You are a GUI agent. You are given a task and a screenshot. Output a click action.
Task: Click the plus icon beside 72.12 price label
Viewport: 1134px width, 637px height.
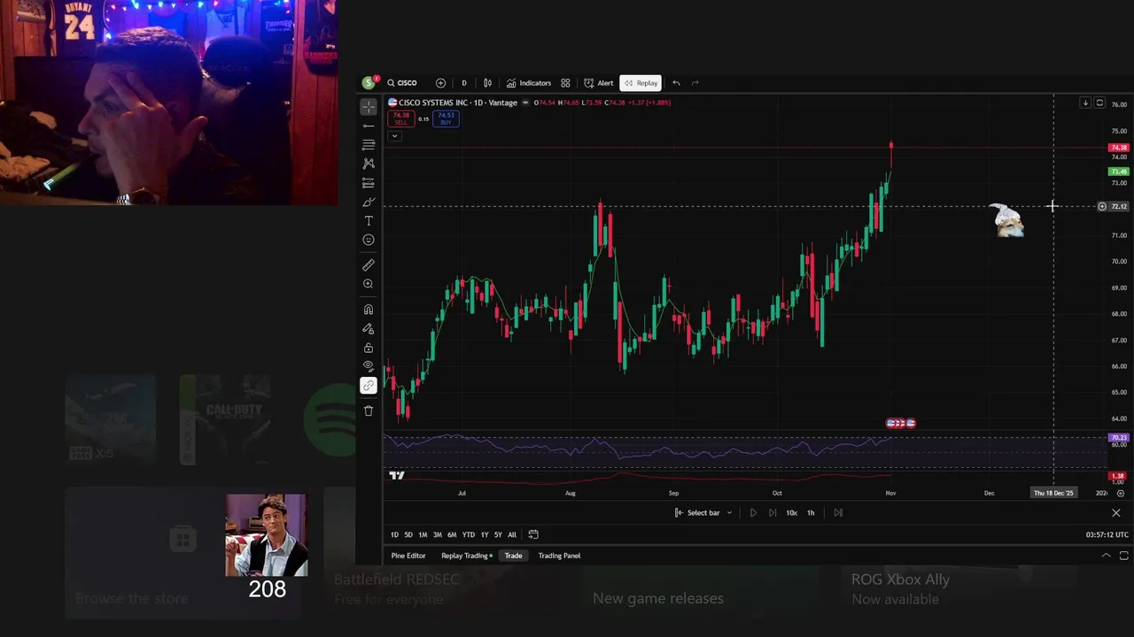tap(1102, 207)
